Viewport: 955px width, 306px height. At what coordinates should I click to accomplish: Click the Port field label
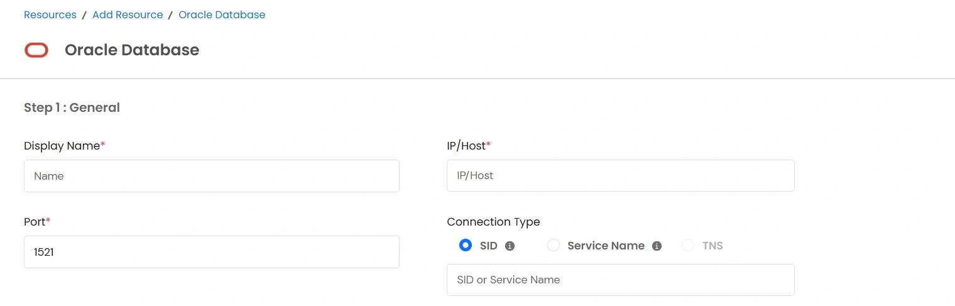click(35, 222)
